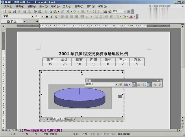Toggle Bold formatting
185x137 pixels.
pyautogui.click(x=47, y=17)
